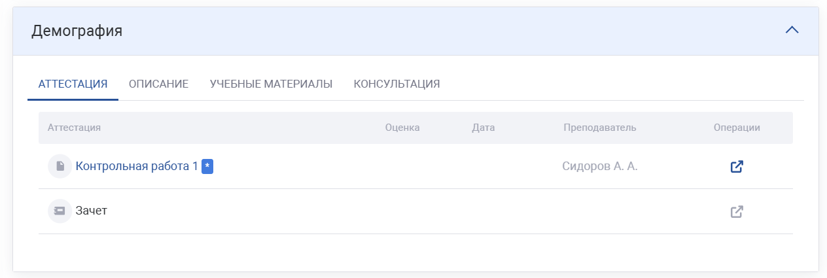
Task: Click the external-link icon in Зачет row
Action: click(x=737, y=211)
